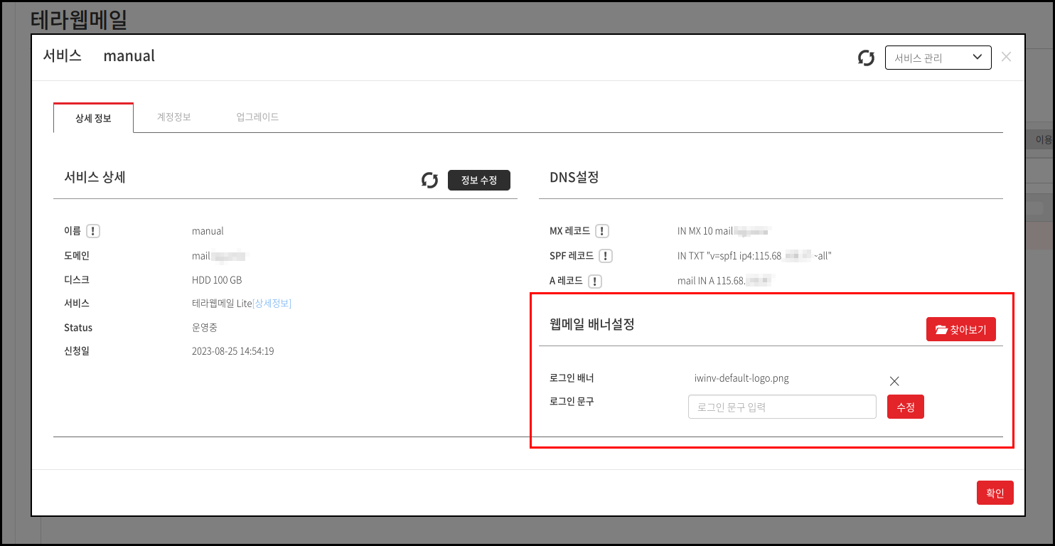This screenshot has width=1055, height=546.
Task: Select the 상세 정보 tab
Action: (x=93, y=118)
